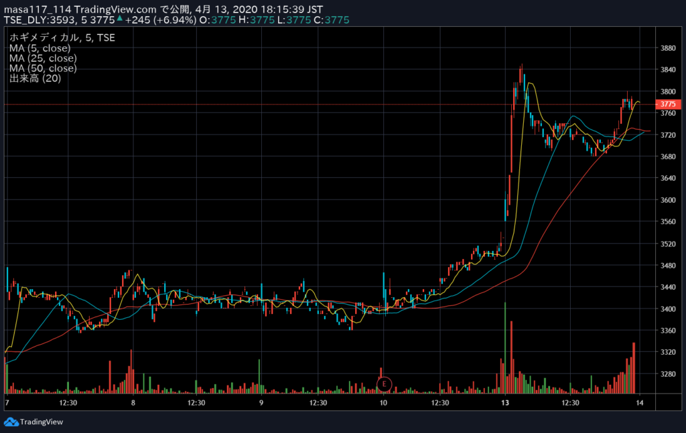Viewport: 686px width, 433px height.
Task: Click date label 9 on time axis
Action: coord(261,402)
